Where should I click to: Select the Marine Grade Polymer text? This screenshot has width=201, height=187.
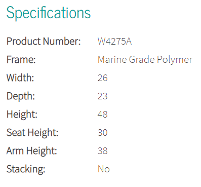pos(145,60)
